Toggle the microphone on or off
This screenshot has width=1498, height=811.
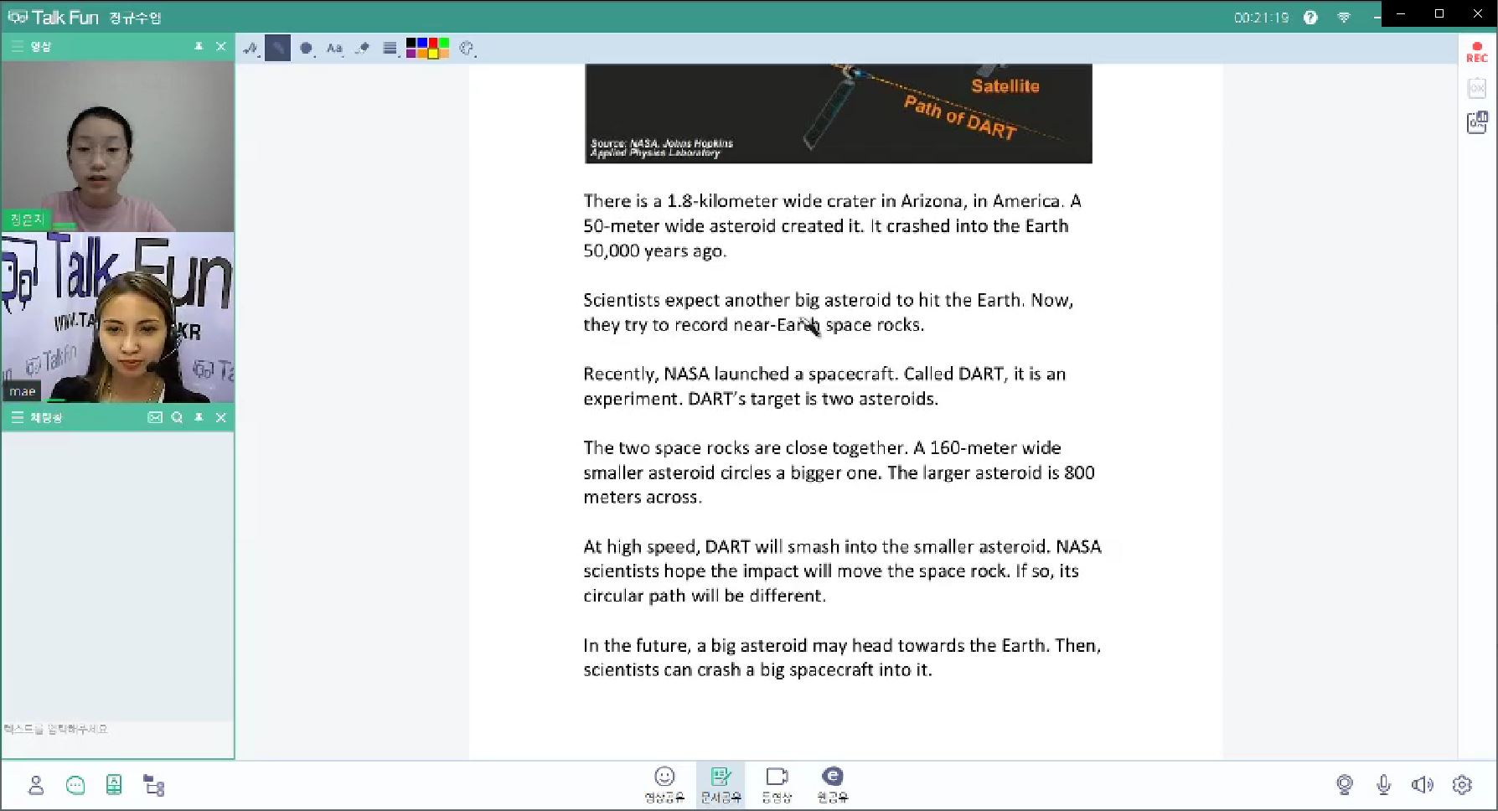coord(1383,785)
